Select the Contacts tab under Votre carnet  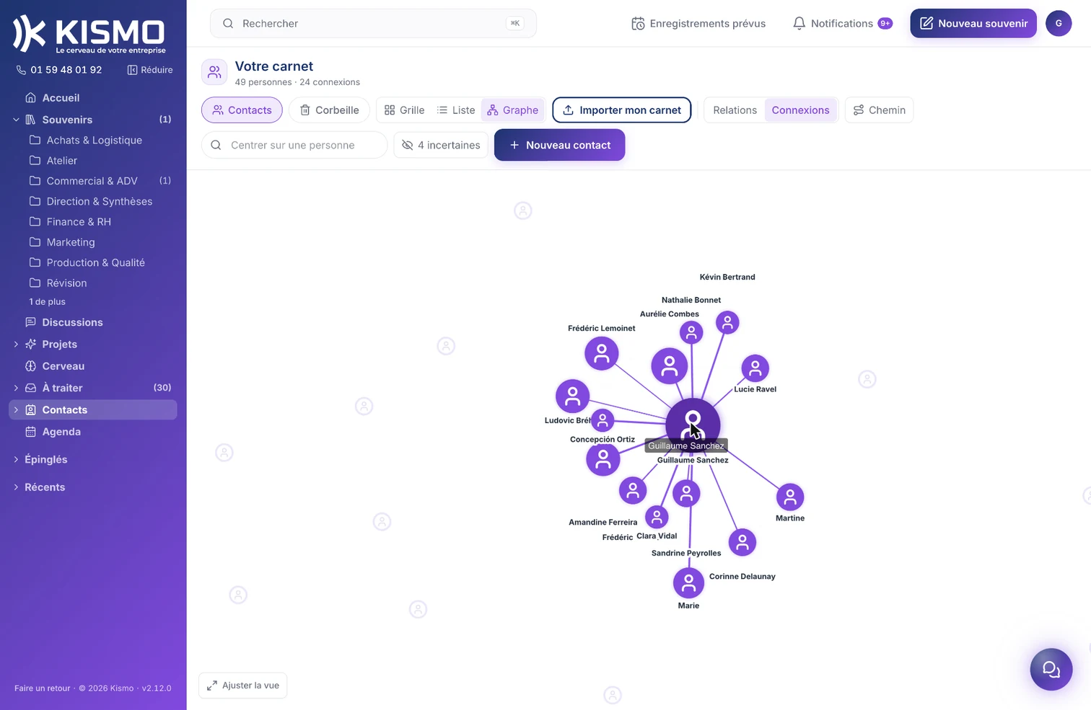tap(242, 110)
